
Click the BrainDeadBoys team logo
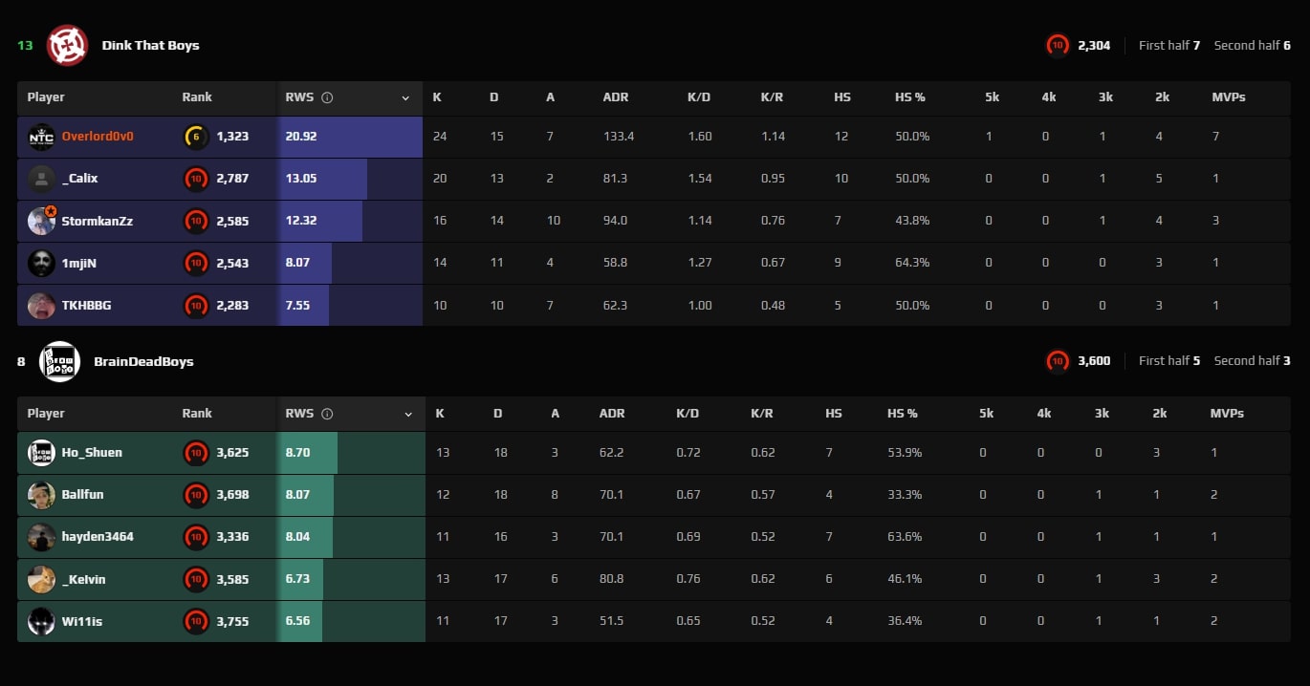click(59, 361)
